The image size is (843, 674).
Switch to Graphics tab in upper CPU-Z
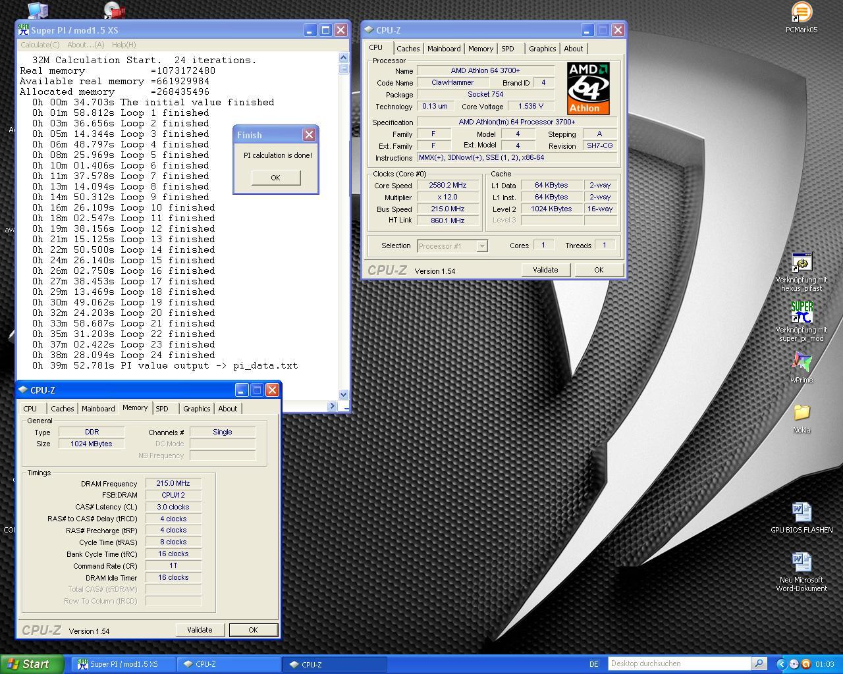[x=542, y=49]
